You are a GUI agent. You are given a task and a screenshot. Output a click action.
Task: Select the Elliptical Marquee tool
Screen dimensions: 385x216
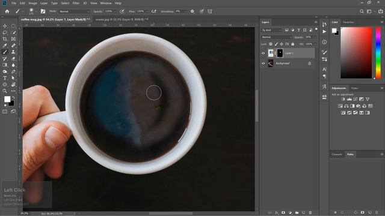13,26
